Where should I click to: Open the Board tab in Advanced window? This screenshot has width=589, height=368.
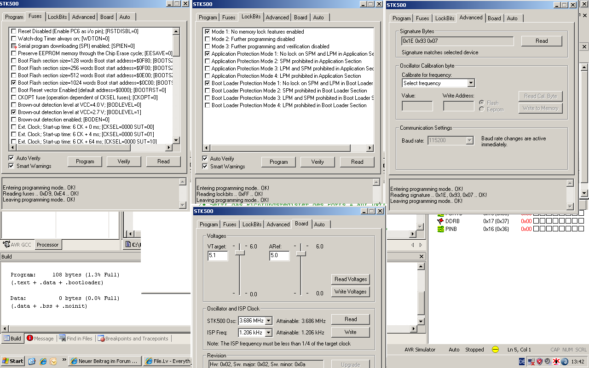494,18
